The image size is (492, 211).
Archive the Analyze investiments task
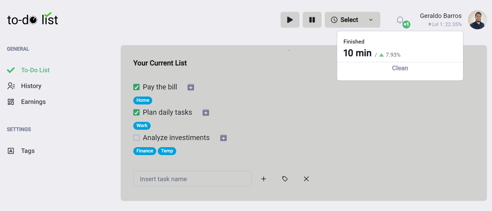click(223, 138)
